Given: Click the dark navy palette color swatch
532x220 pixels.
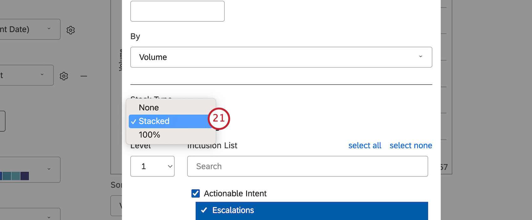Looking at the screenshot, I should pos(25,176).
